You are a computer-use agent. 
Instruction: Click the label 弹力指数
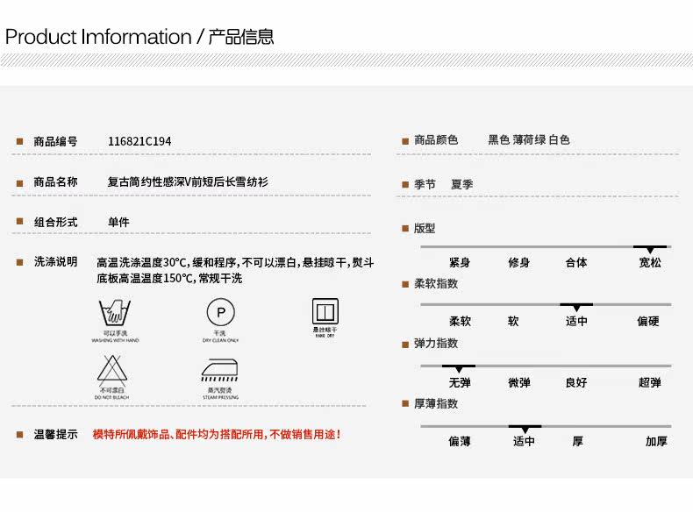click(x=436, y=344)
